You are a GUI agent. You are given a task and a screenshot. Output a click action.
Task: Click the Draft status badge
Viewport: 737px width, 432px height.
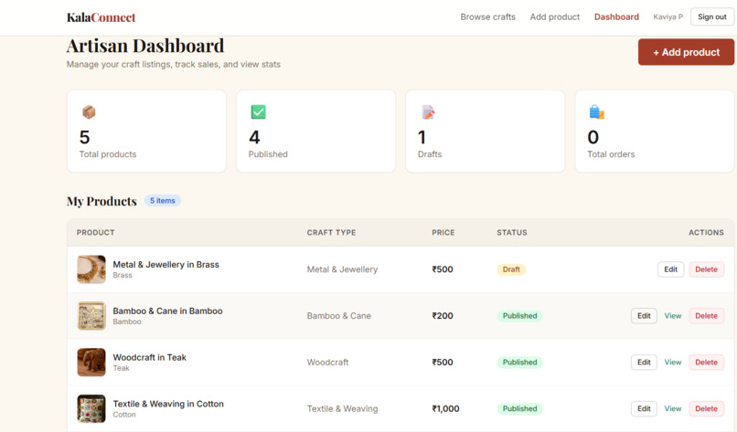click(x=511, y=269)
